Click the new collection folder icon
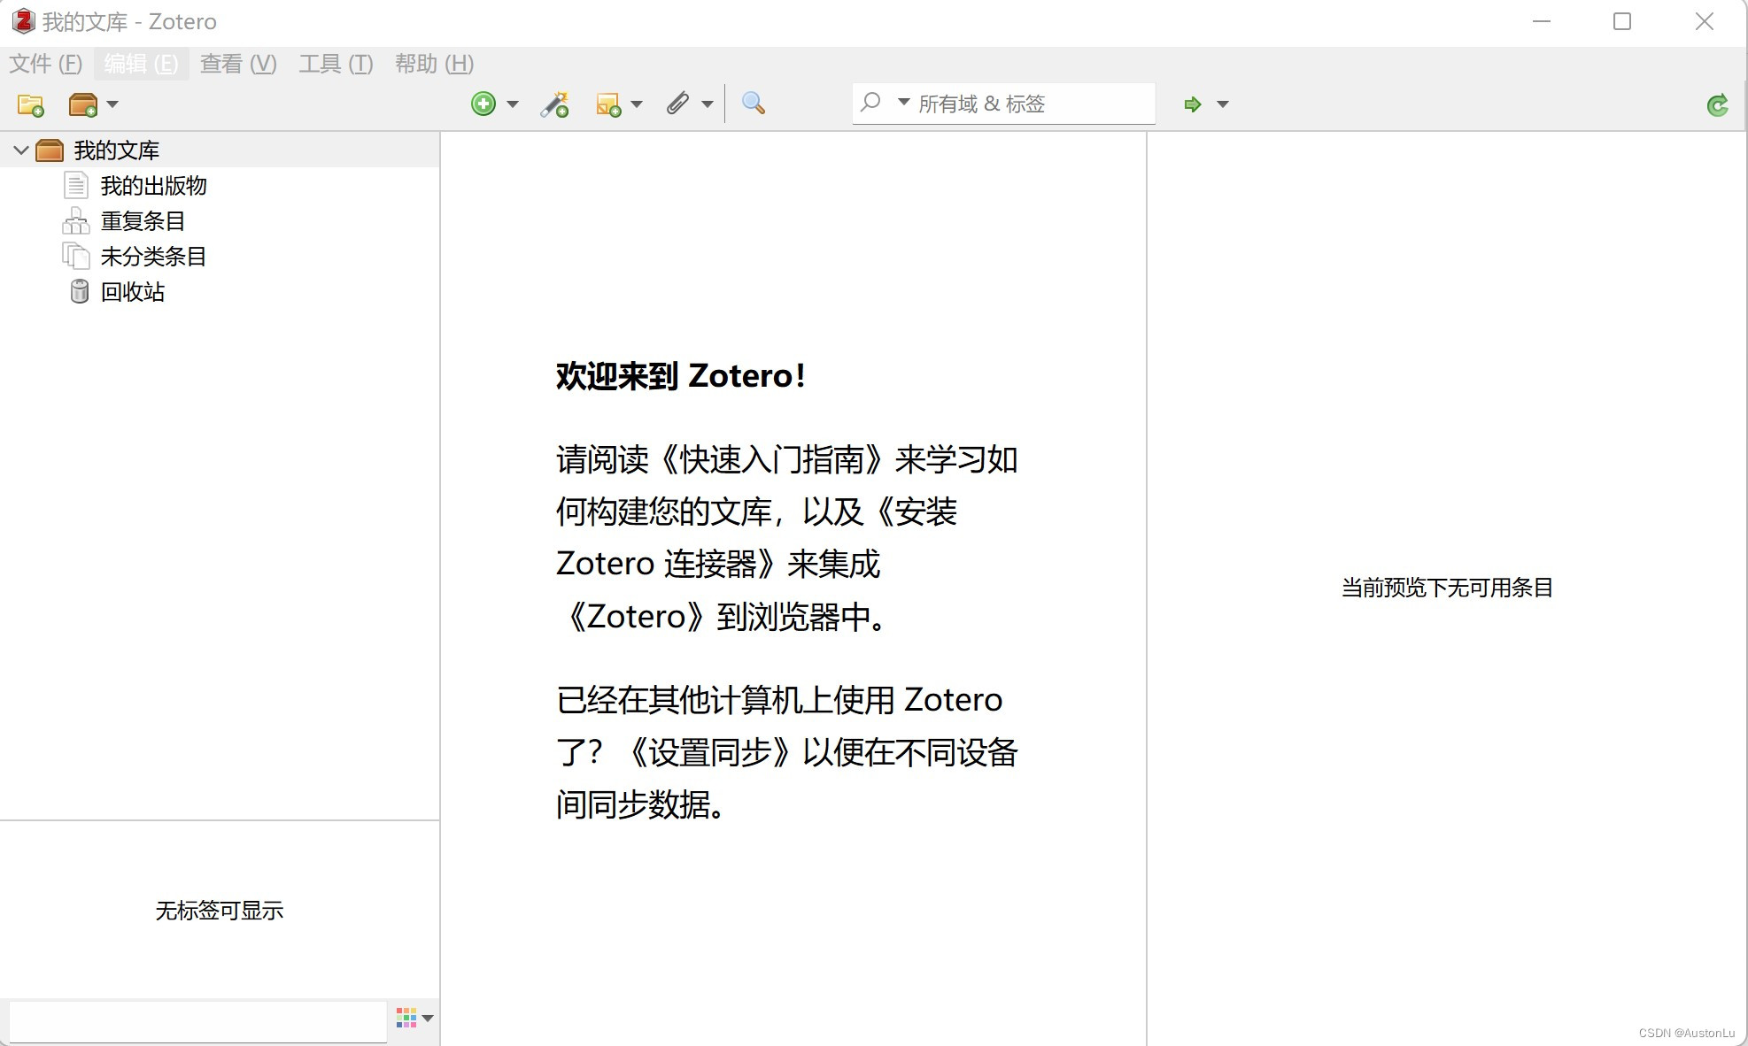 [x=31, y=104]
